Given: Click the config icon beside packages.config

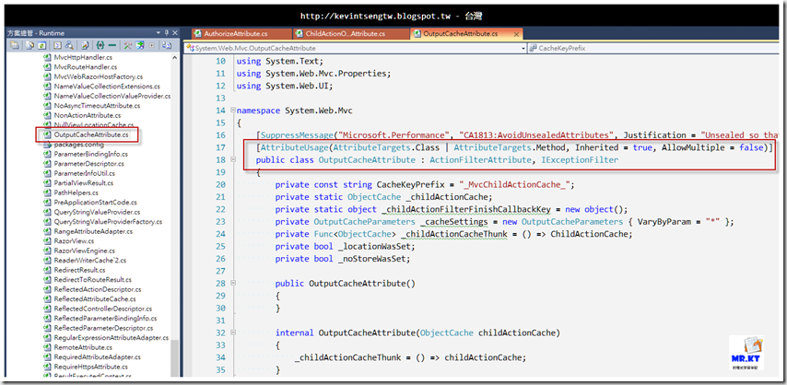Looking at the screenshot, I should tap(47, 145).
